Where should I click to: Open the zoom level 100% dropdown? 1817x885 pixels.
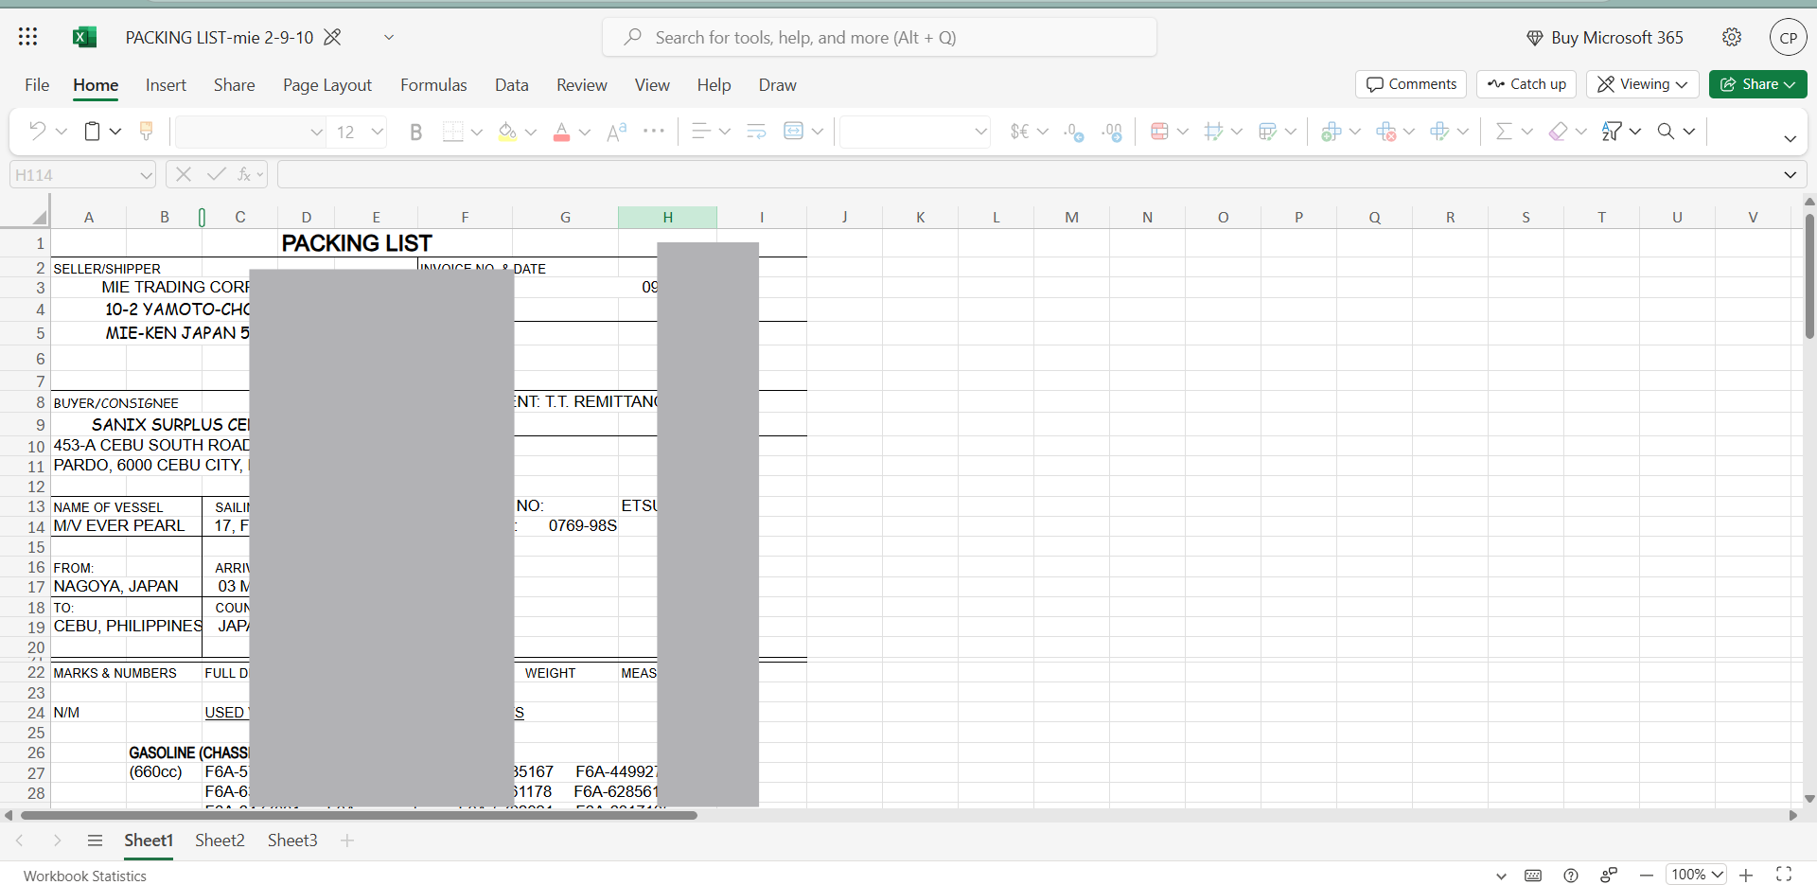[x=1696, y=876]
